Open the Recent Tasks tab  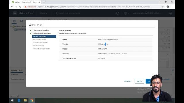pos(17,71)
